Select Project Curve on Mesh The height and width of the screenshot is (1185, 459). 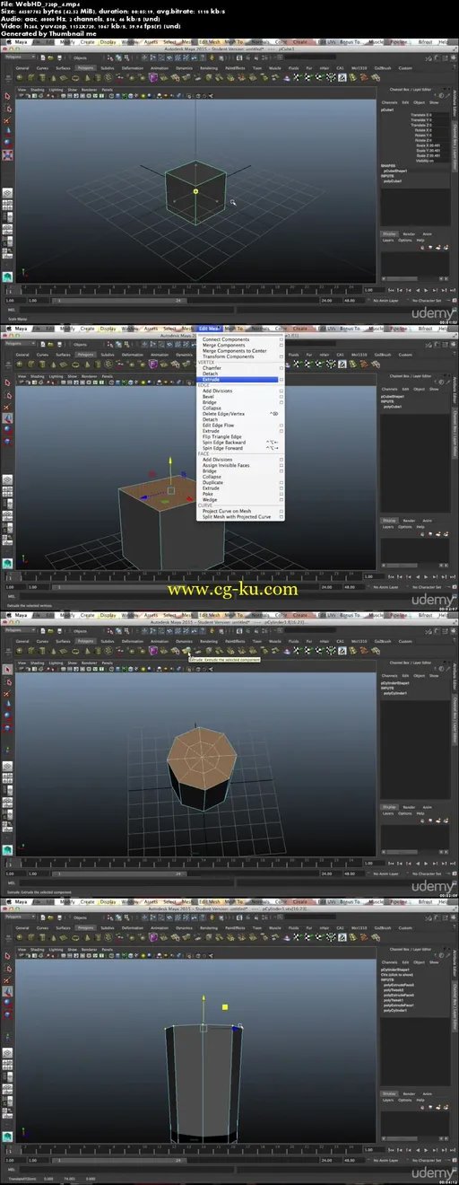tap(227, 511)
